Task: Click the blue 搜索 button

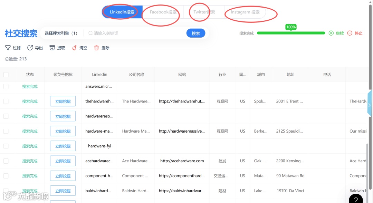Action: coord(196,33)
